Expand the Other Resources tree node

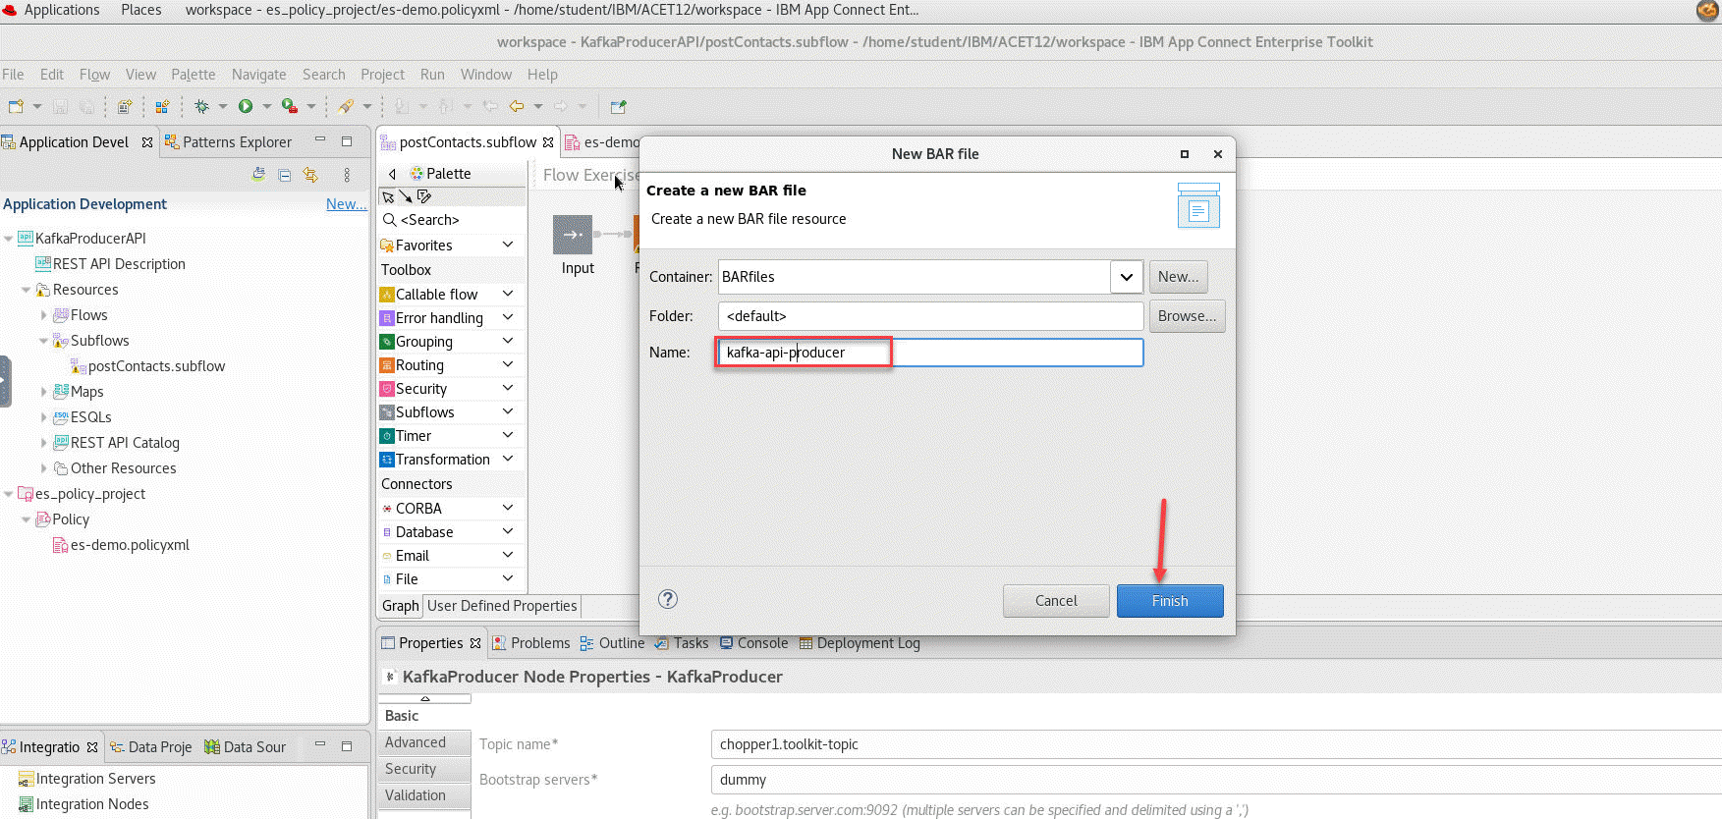[43, 468]
